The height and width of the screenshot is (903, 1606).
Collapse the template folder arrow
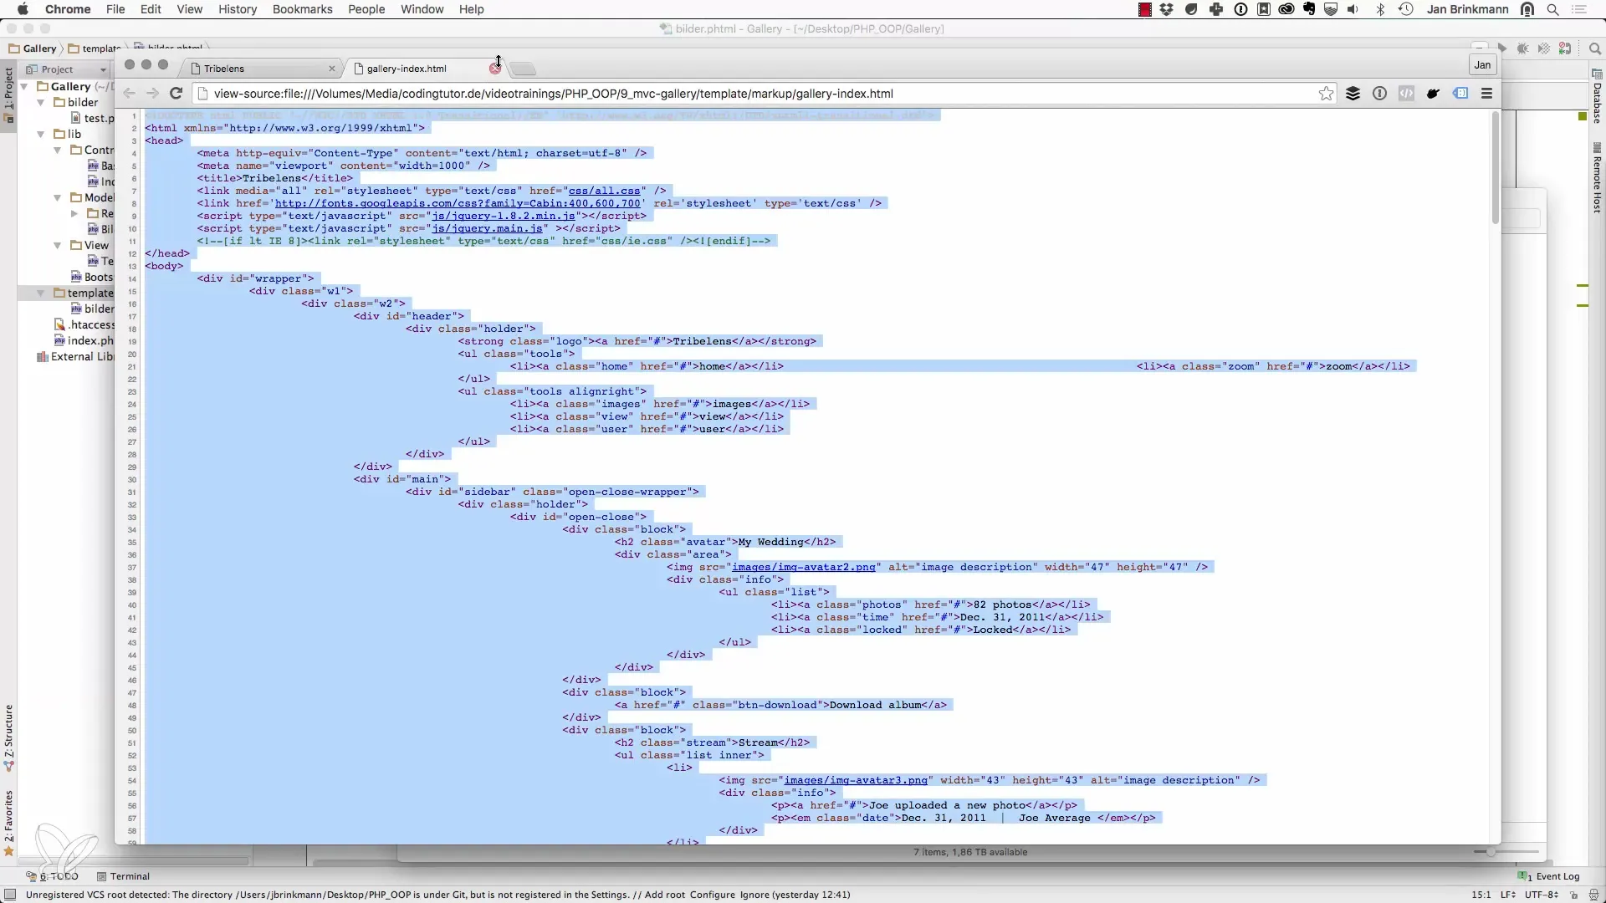(40, 293)
